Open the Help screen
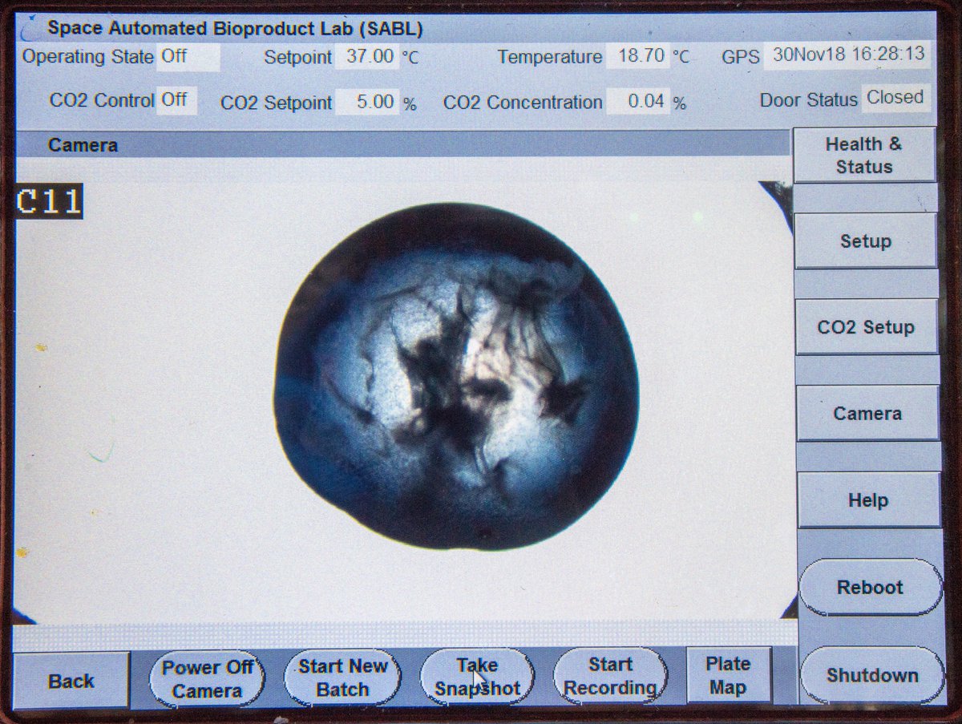The width and height of the screenshot is (962, 724). [867, 500]
